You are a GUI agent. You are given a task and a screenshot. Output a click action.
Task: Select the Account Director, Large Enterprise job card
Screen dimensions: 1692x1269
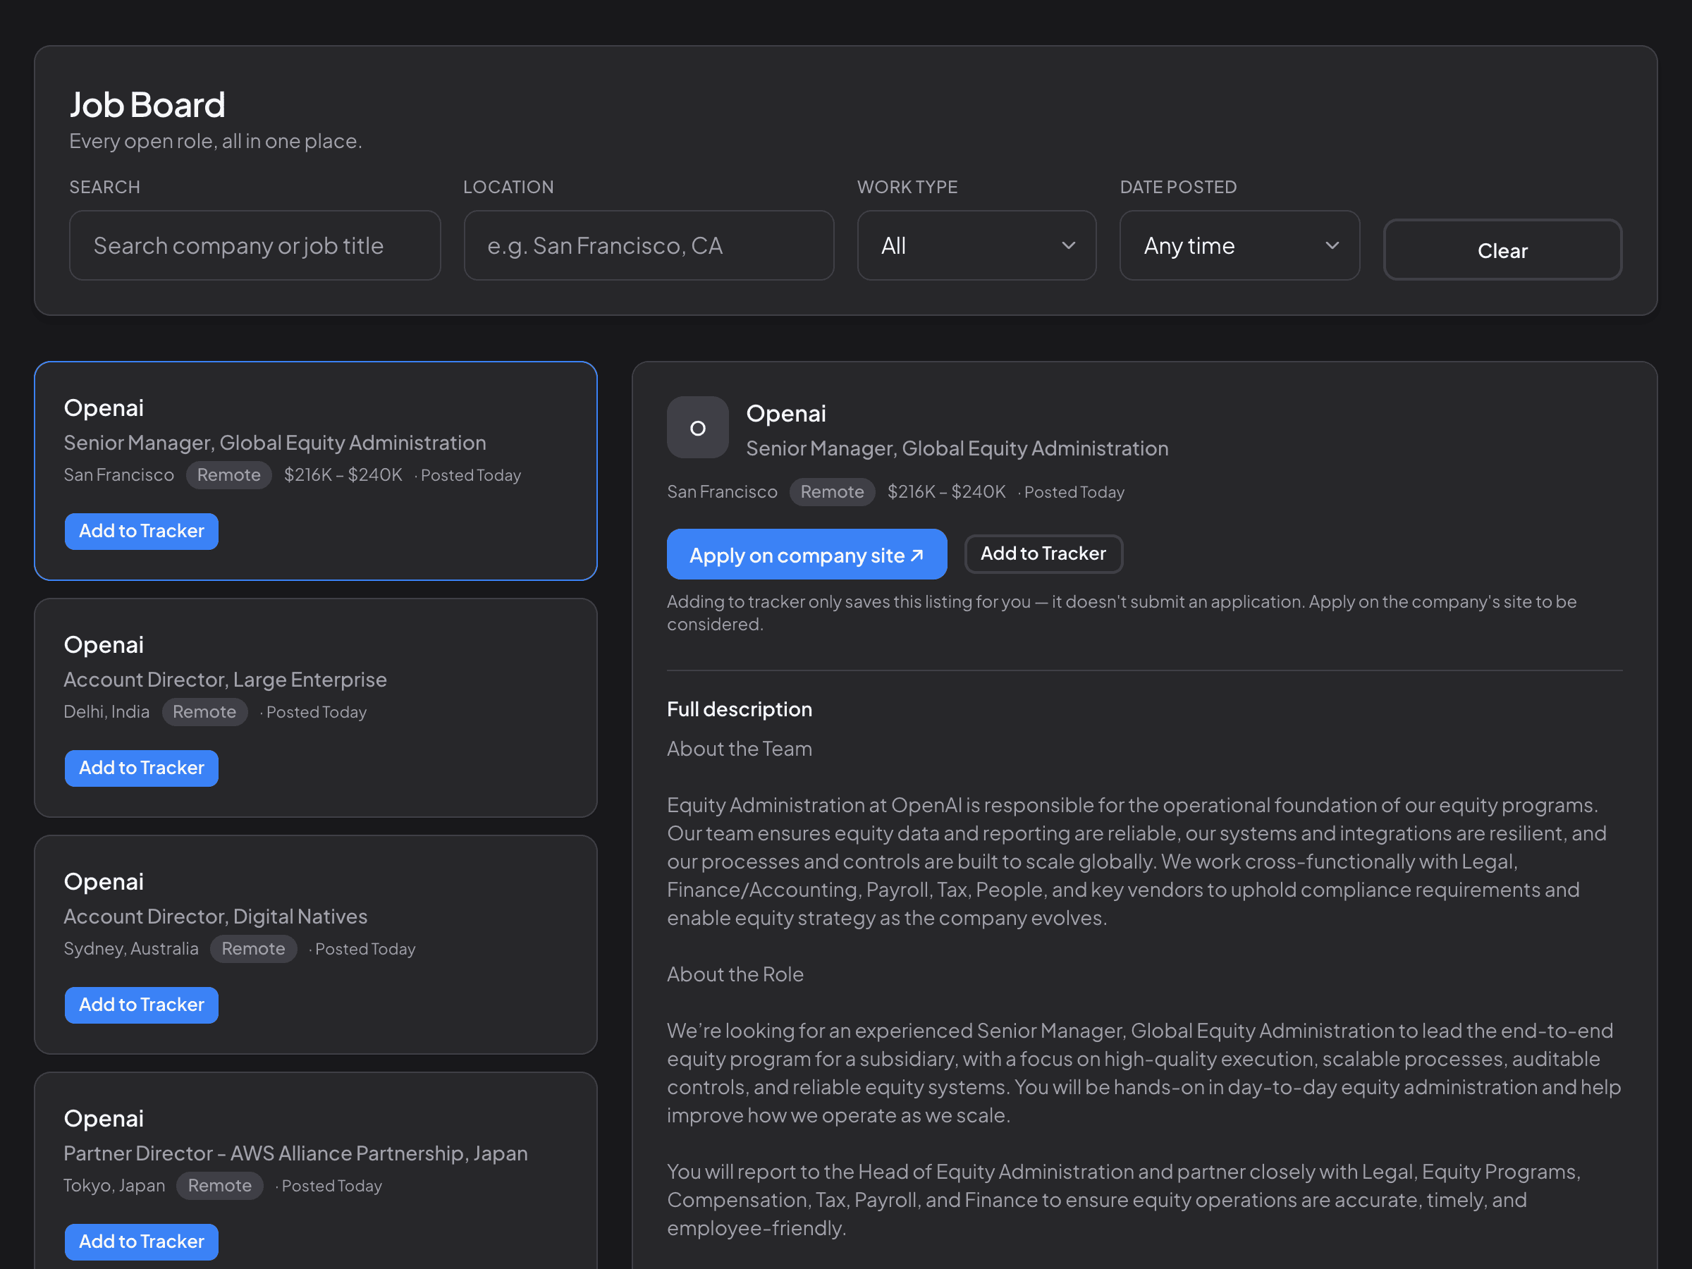(315, 709)
